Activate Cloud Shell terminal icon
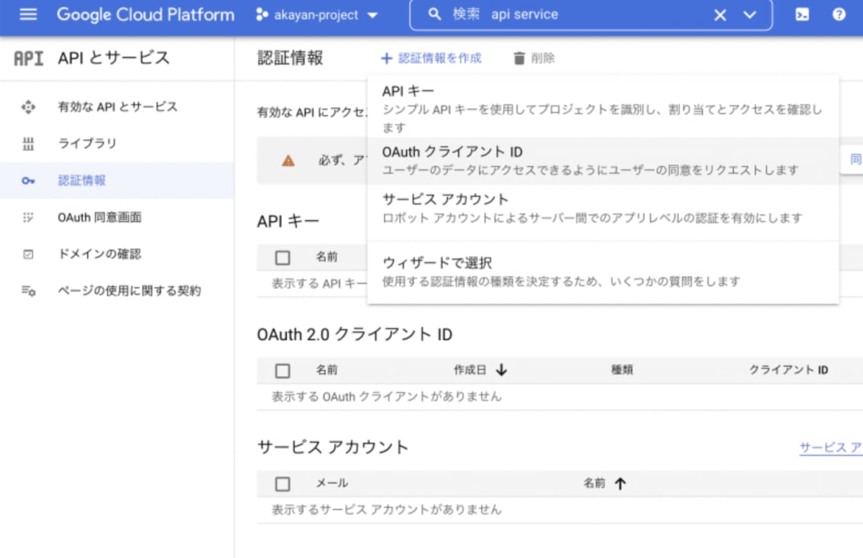Screen dimensions: 863x558 [x=802, y=15]
